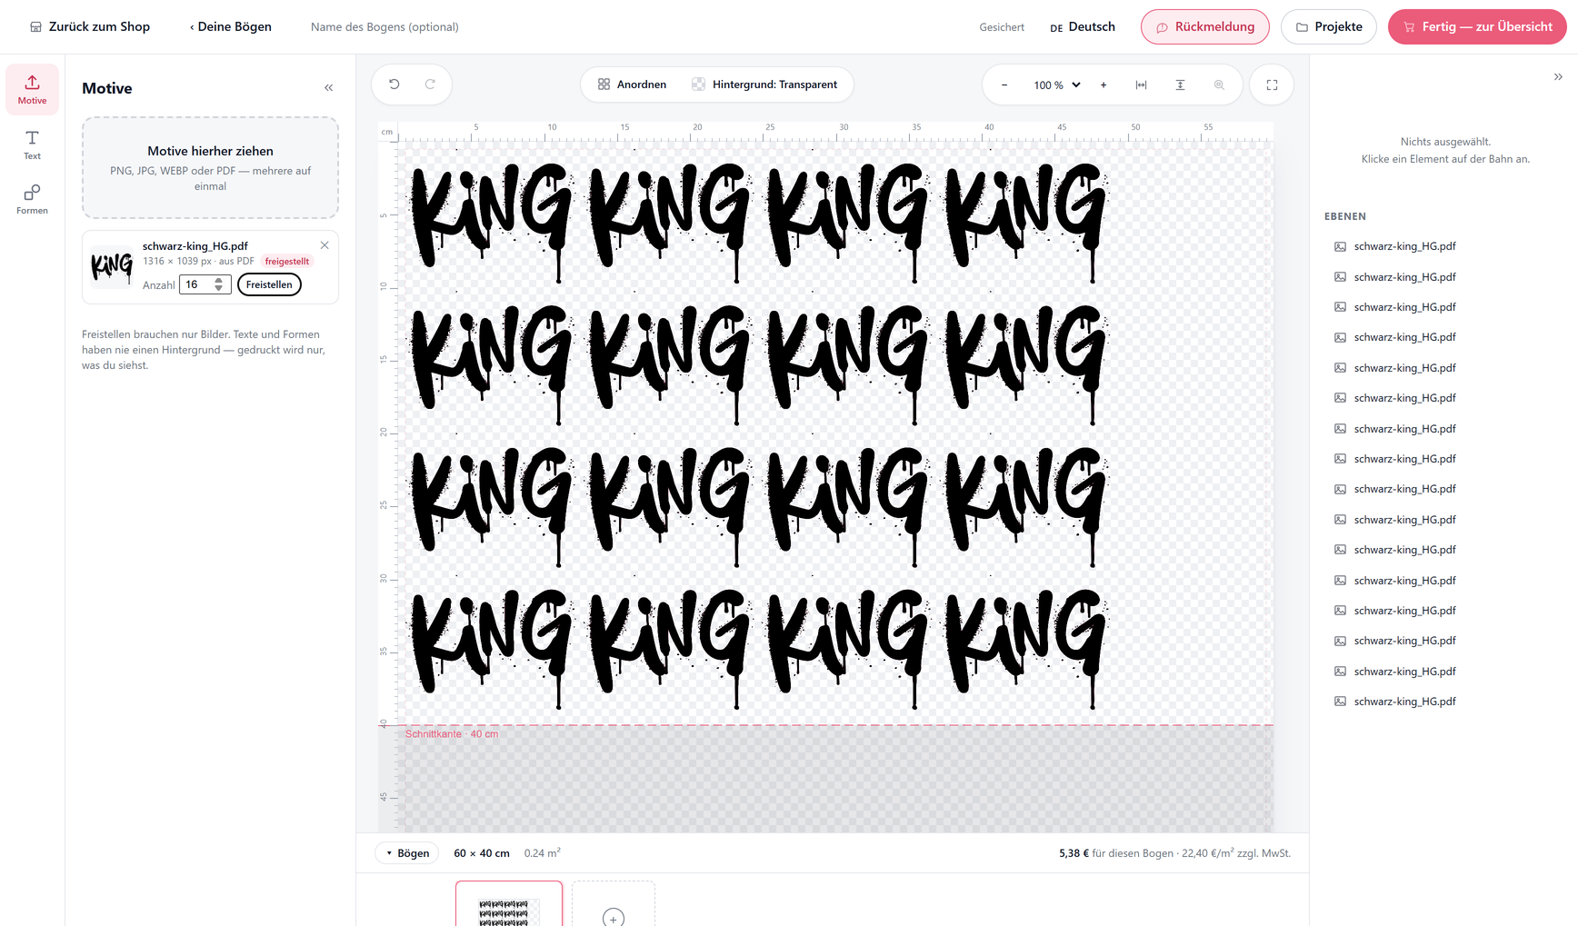This screenshot has height=926, width=1578.
Task: Open the Motive sidebar tab
Action: coord(32,89)
